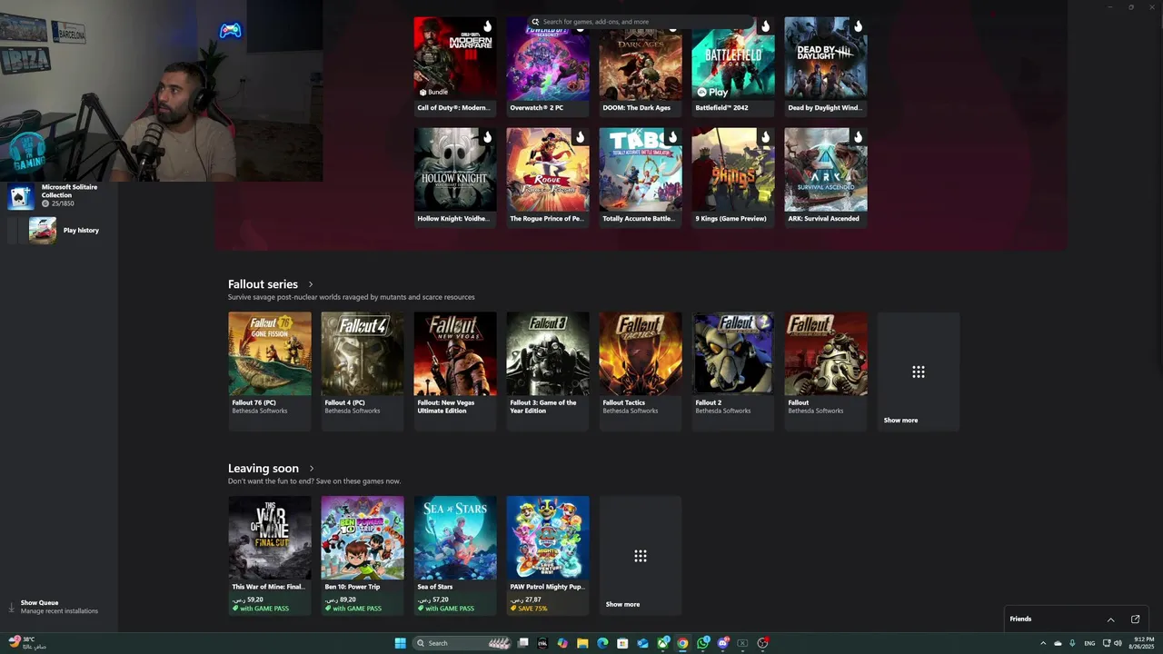Open the Friends panel label
The image size is (1163, 654).
[1020, 619]
